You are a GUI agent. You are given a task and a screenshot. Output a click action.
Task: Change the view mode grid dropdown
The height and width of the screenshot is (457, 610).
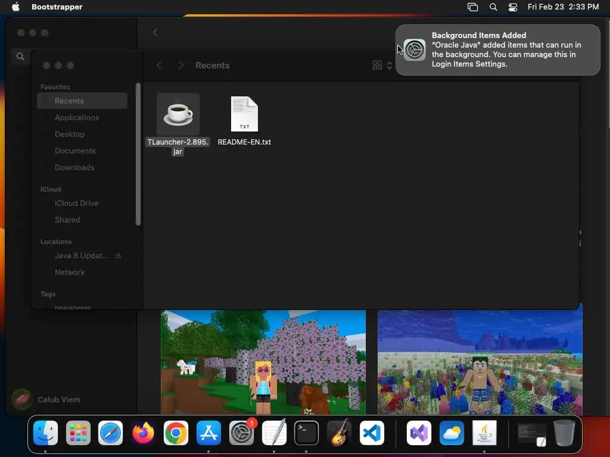click(x=382, y=65)
